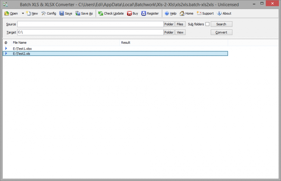This screenshot has width=281, height=181.
Task: Select the E:\Test1.xlsx row
Action: click(115, 49)
